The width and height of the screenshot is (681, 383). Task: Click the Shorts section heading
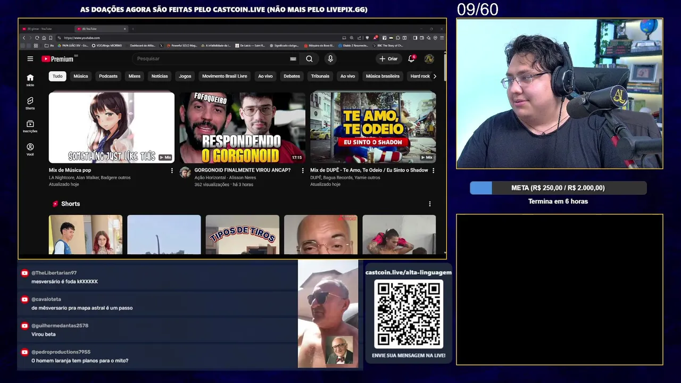point(70,204)
